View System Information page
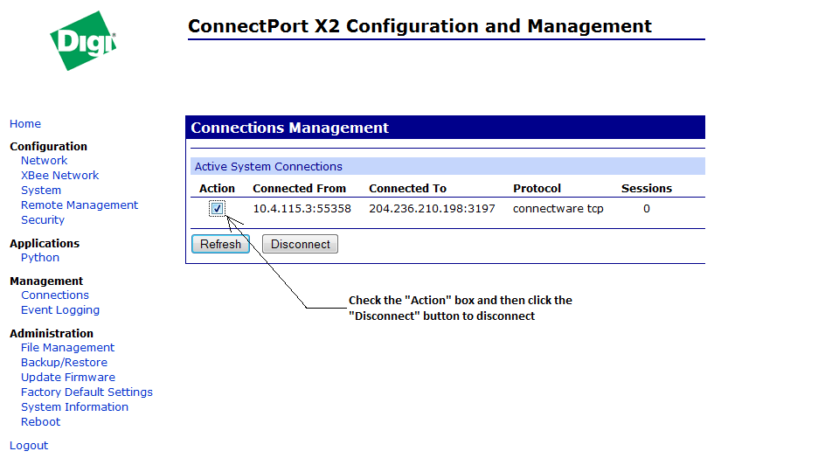The image size is (839, 472). click(x=74, y=407)
